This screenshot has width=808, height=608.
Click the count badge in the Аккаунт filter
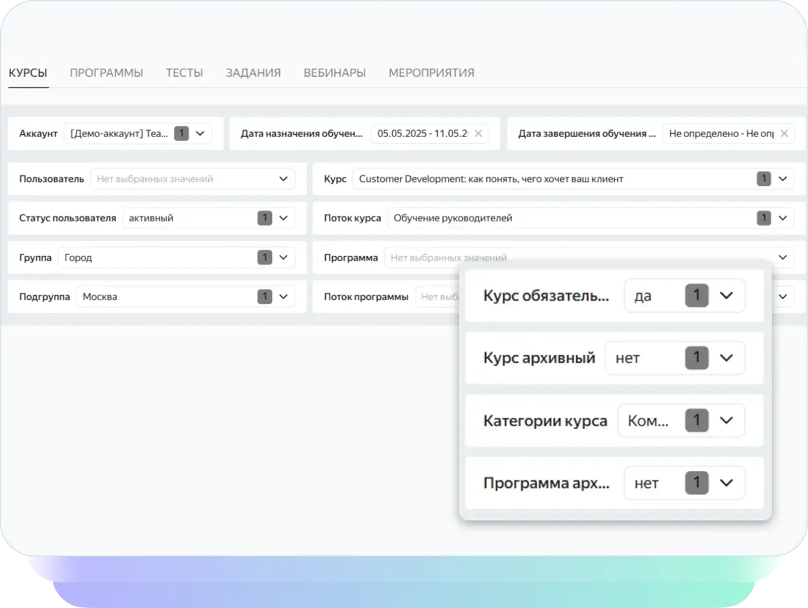click(182, 133)
